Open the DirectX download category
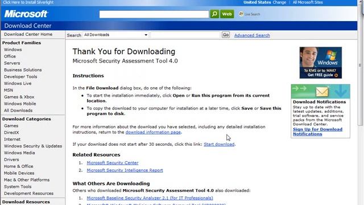This screenshot has width=364, height=205. [x=11, y=133]
